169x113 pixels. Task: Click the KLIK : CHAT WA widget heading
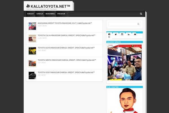[113, 87]
